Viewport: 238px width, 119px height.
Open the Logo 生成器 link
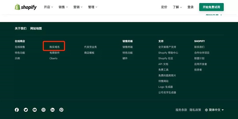165,87
